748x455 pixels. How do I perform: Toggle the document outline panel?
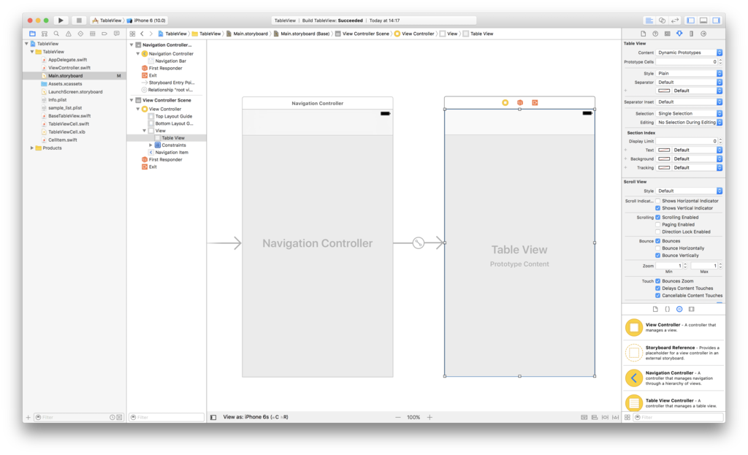pyautogui.click(x=213, y=417)
